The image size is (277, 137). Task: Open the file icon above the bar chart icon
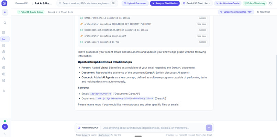(4, 80)
